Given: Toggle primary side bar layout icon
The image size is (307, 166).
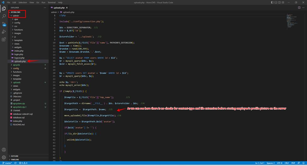Looking at the screenshot, I should tap(272, 3).
